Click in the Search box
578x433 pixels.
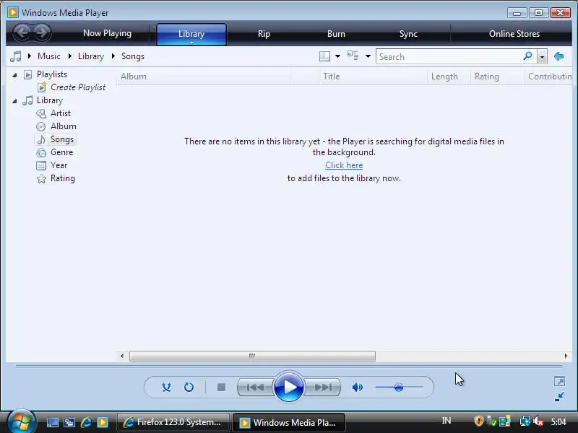[448, 57]
